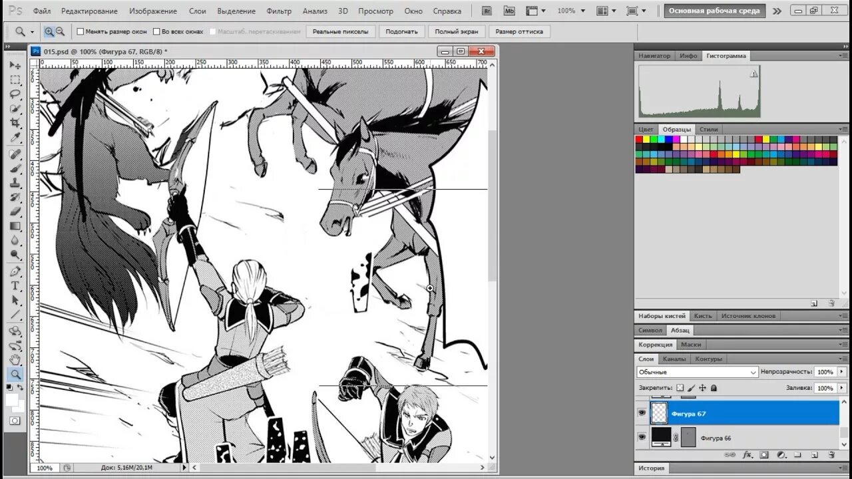Add a layer style with fx button
The image size is (852, 479).
pyautogui.click(x=747, y=455)
